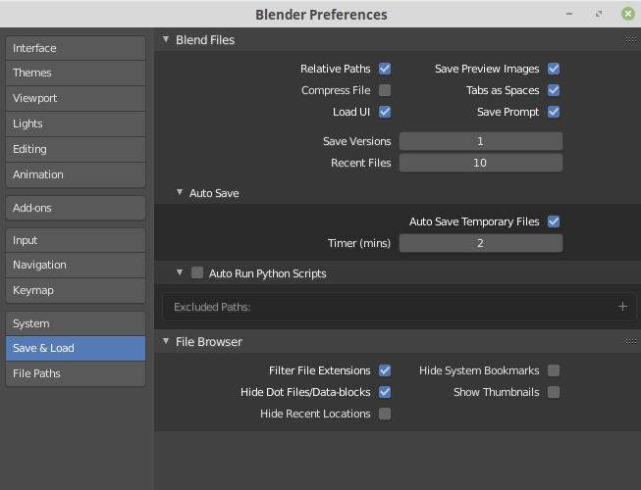The width and height of the screenshot is (641, 490).
Task: Select the Editing tab
Action: coord(76,149)
